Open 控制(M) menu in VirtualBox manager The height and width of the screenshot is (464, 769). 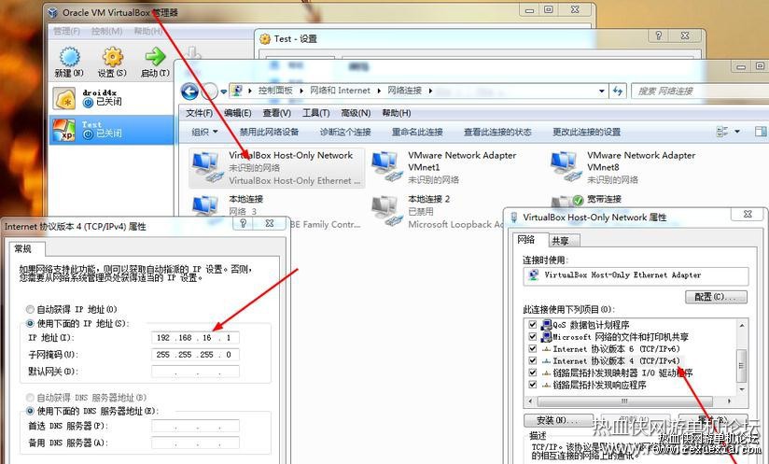[106, 31]
